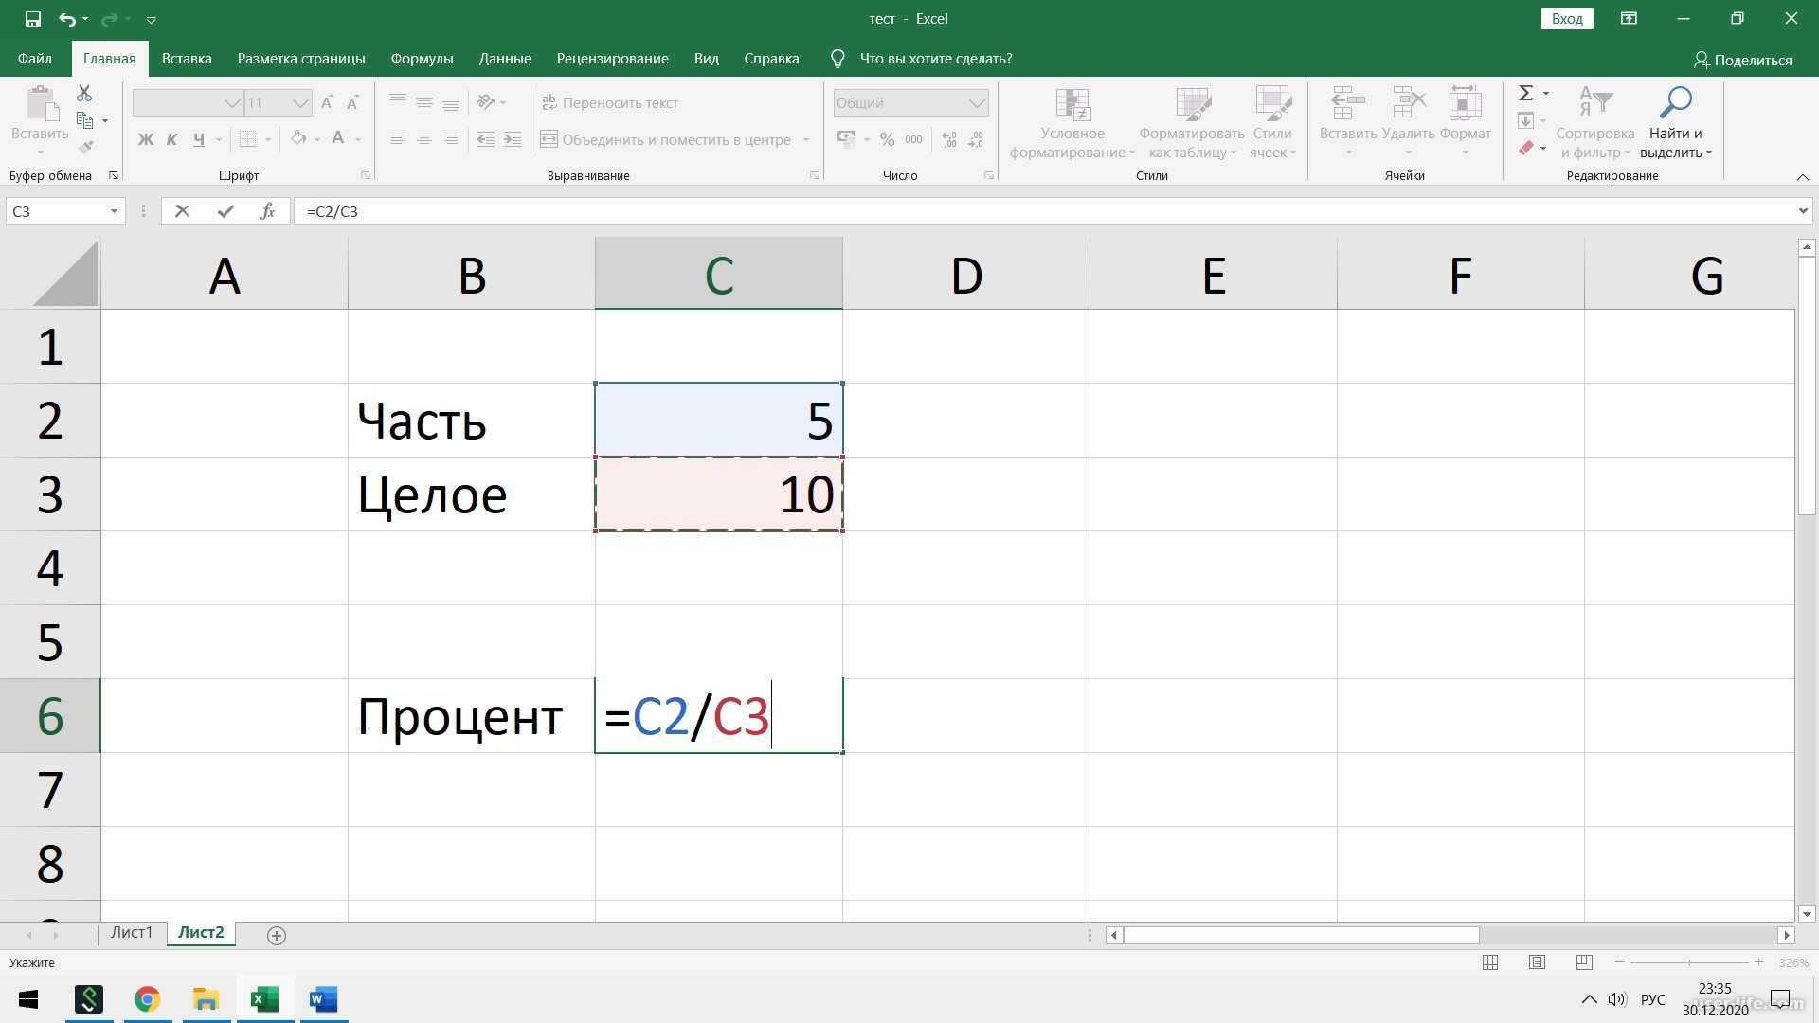The width and height of the screenshot is (1819, 1023).
Task: Confirm formula entry with the checkmark icon
Action: coord(225,211)
